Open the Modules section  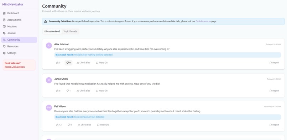[x=19, y=26]
